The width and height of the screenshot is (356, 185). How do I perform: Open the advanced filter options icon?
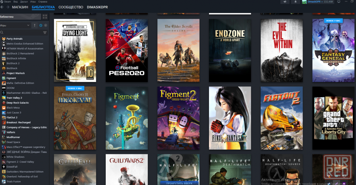tap(45, 32)
